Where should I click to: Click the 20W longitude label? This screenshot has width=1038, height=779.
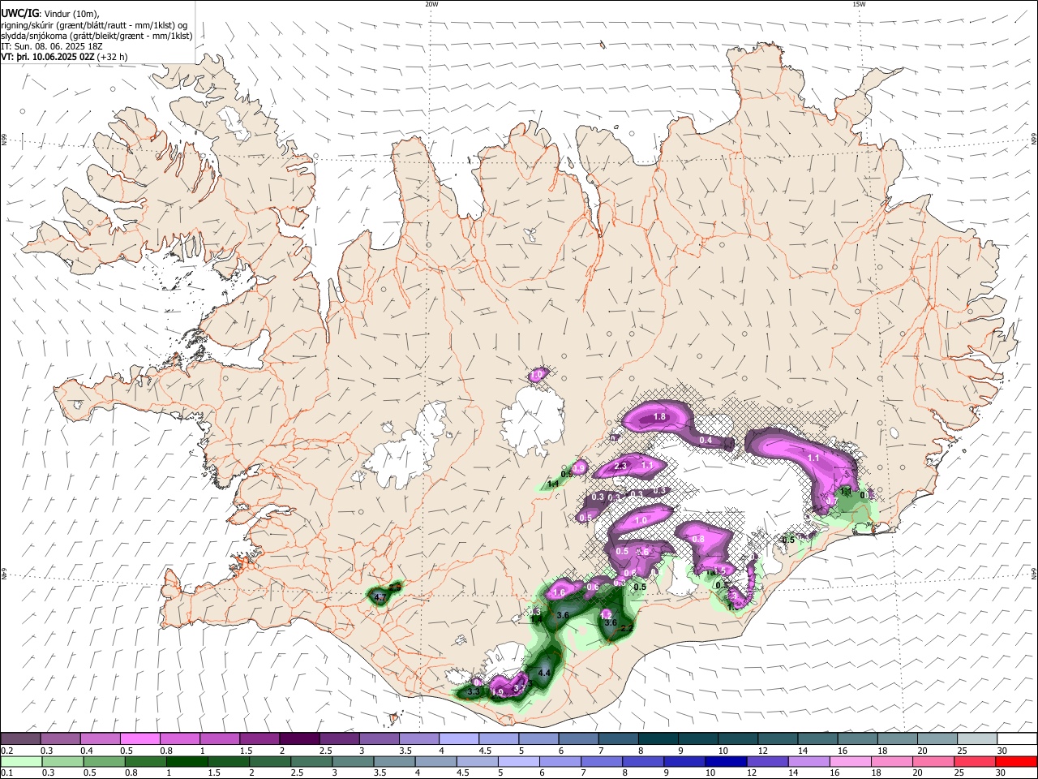pyautogui.click(x=431, y=4)
